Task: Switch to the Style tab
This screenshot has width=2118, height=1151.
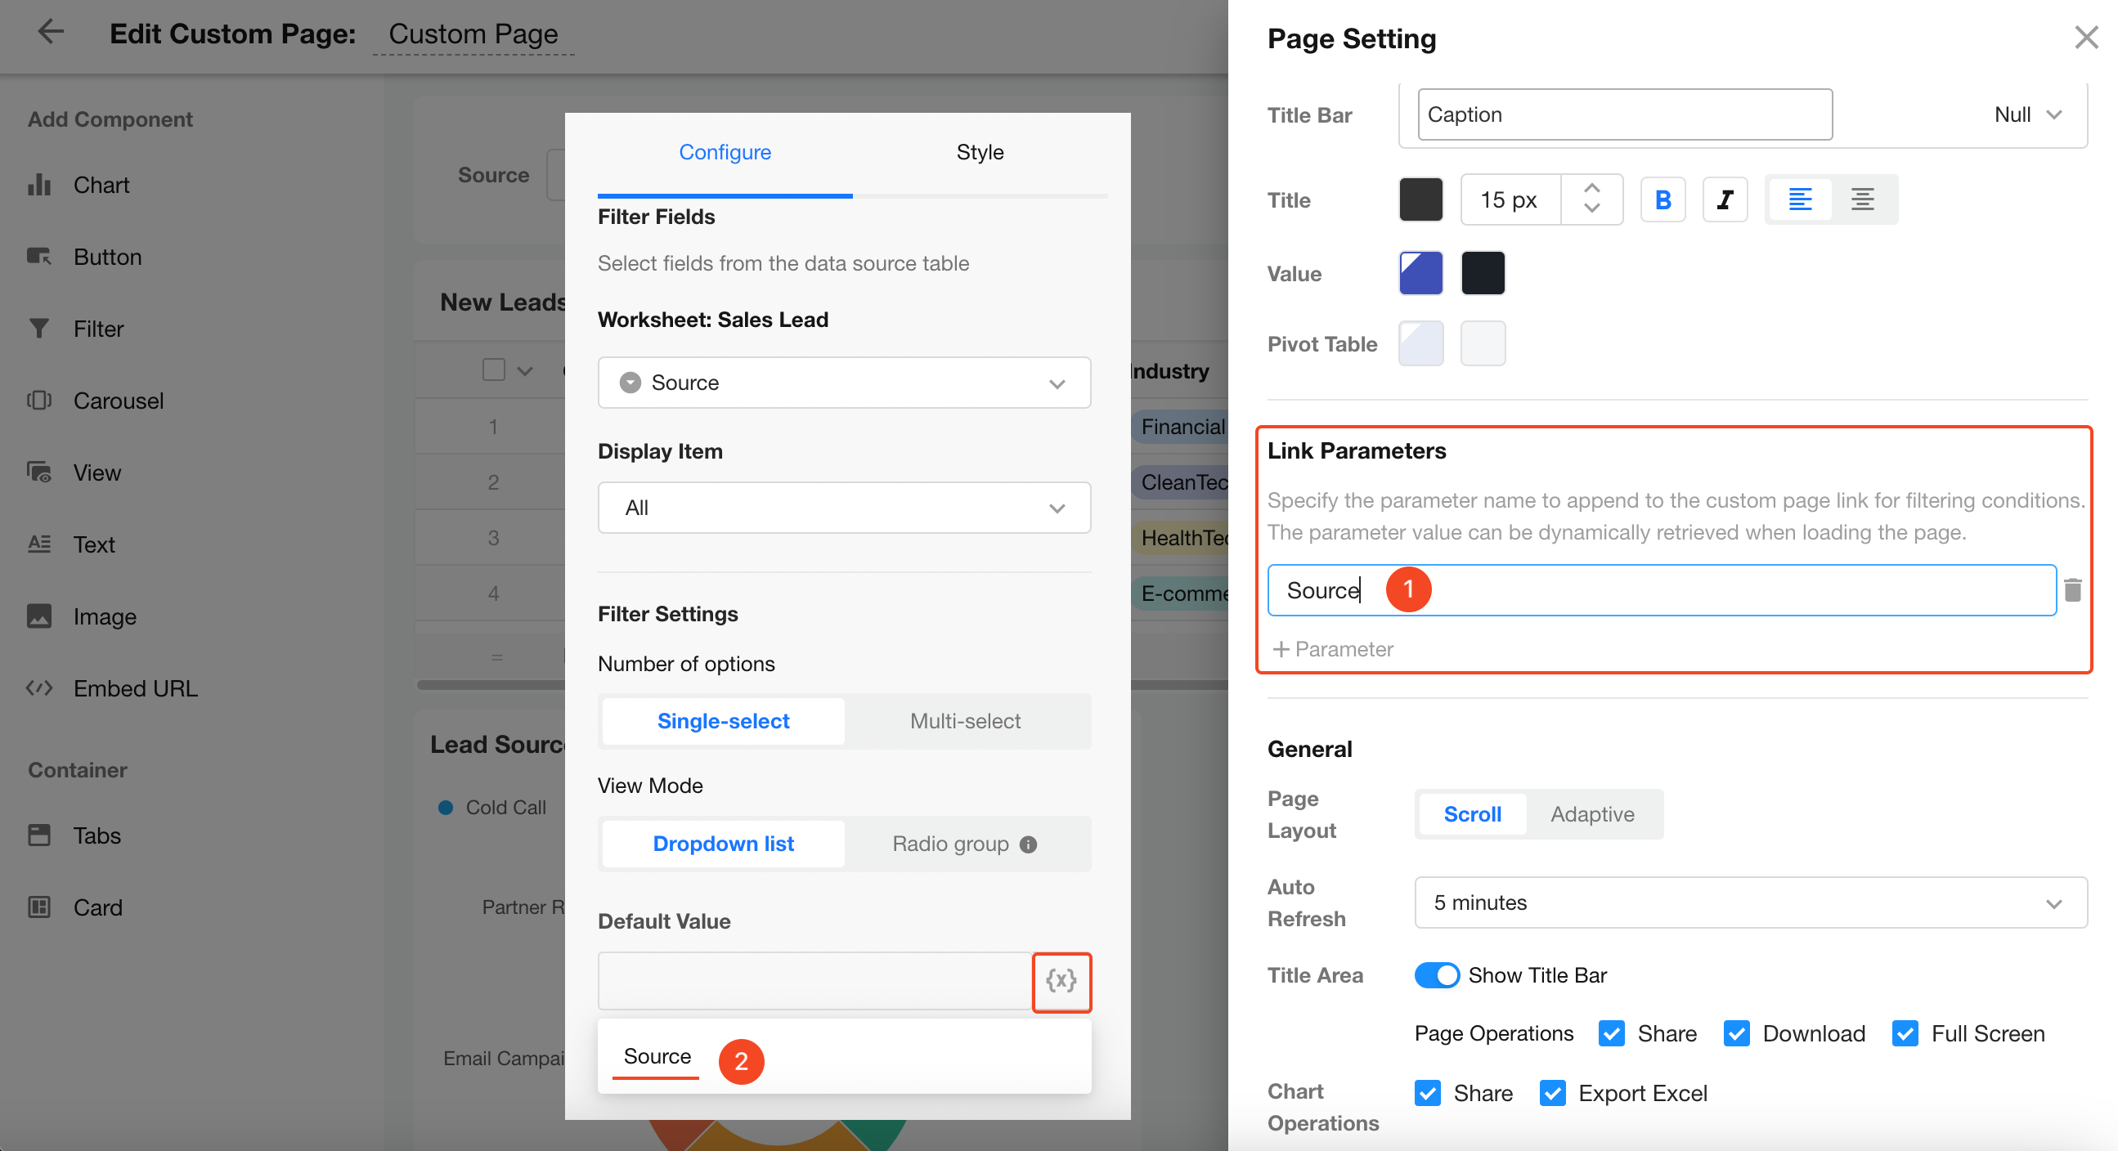Action: [x=979, y=152]
